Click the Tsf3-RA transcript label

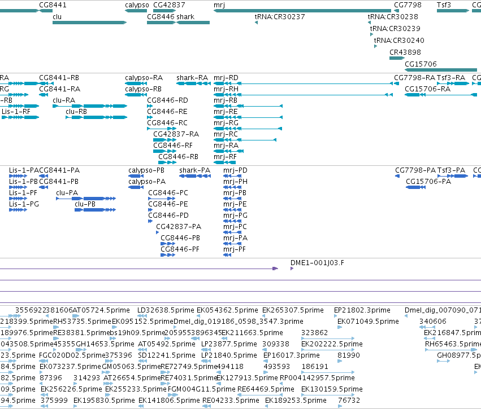point(451,78)
